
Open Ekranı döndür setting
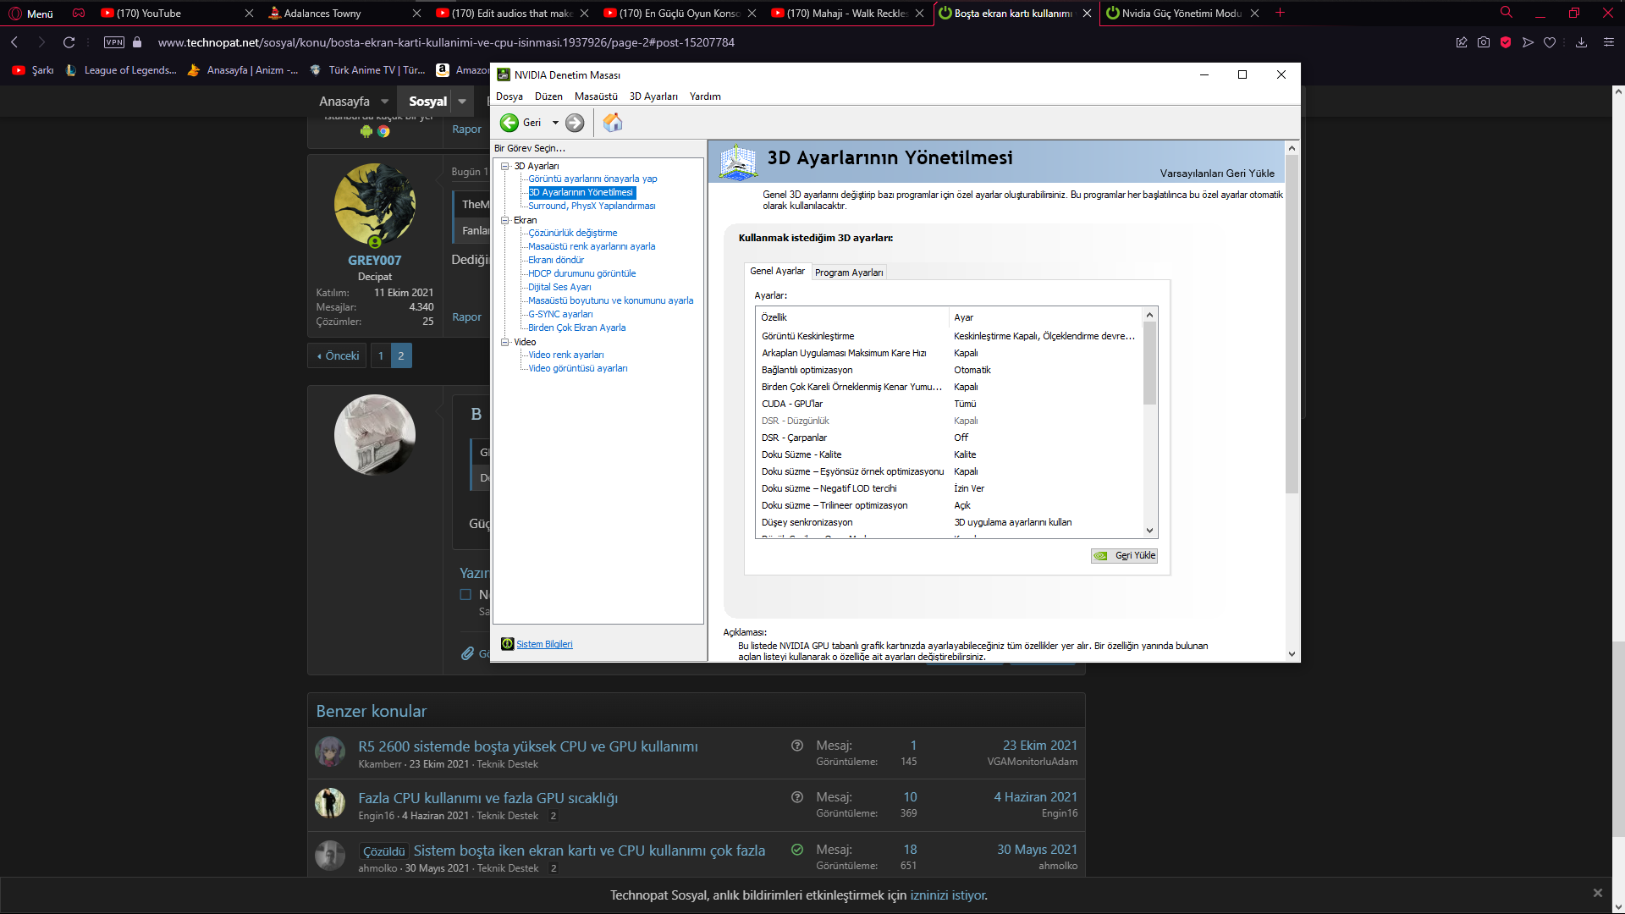(x=556, y=260)
